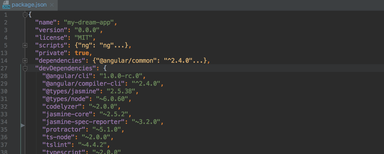Click line number 27 in the gutter
The image size is (384, 154).
(4, 68)
